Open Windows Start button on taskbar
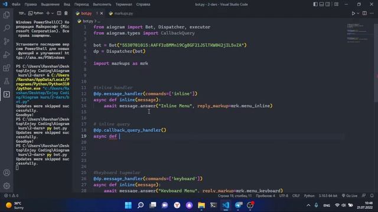378x212 pixels. click(128, 205)
